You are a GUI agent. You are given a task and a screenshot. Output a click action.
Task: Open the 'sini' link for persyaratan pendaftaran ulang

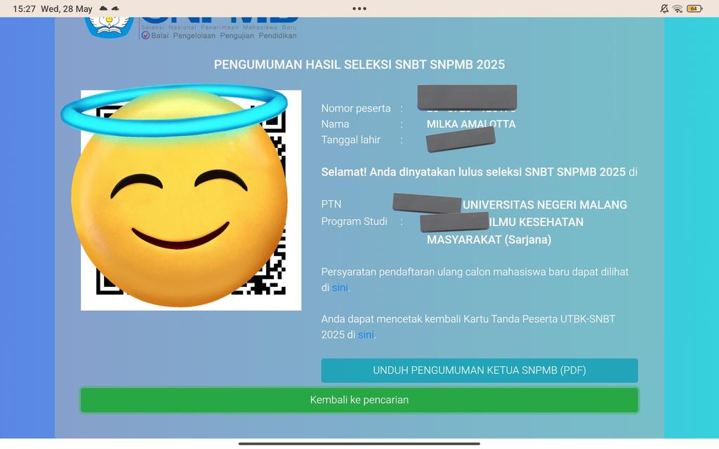click(340, 288)
